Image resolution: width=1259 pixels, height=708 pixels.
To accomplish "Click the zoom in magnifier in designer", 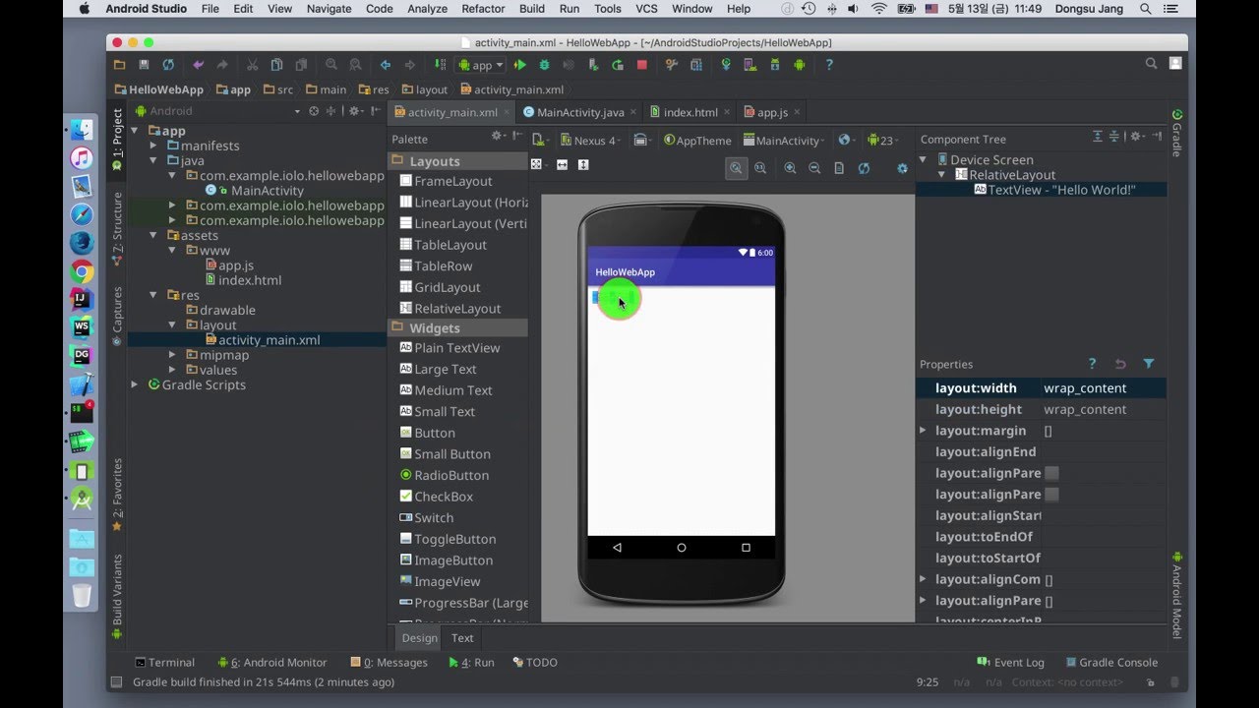I will point(790,168).
